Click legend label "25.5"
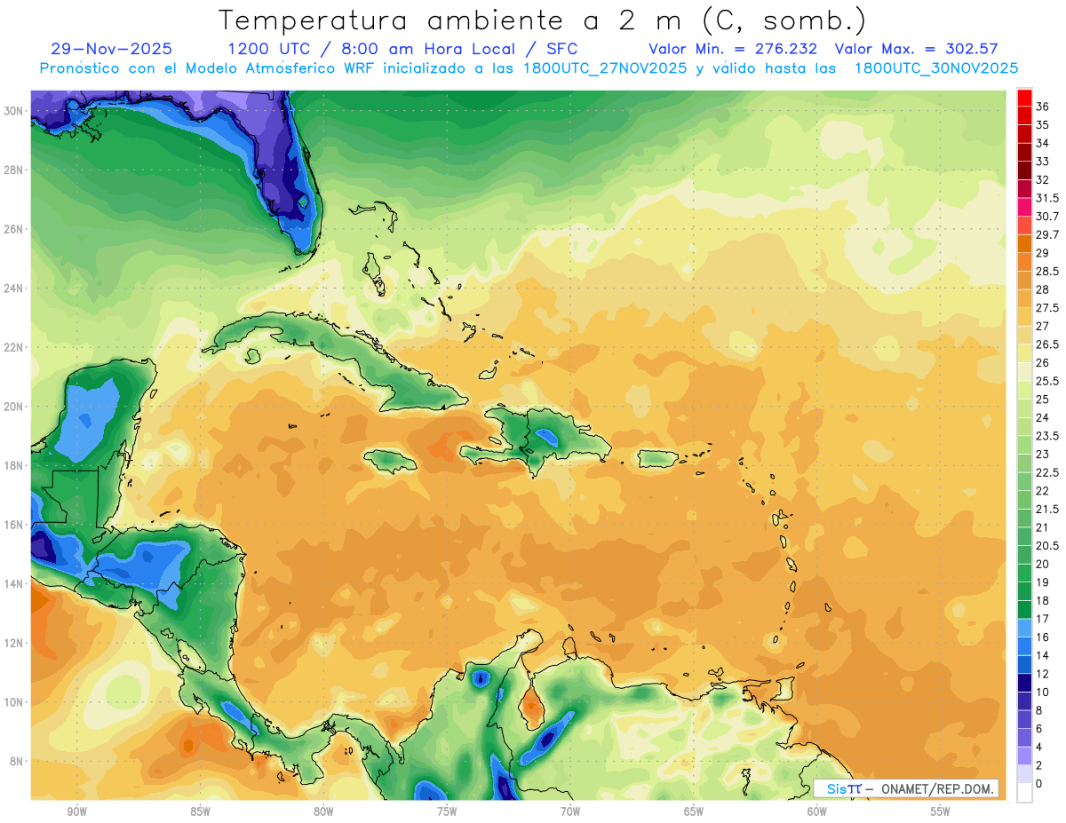This screenshot has height=823, width=1066. tap(1047, 381)
